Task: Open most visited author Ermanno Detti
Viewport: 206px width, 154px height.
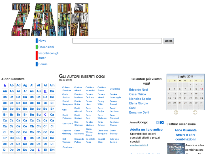Action: point(139,112)
